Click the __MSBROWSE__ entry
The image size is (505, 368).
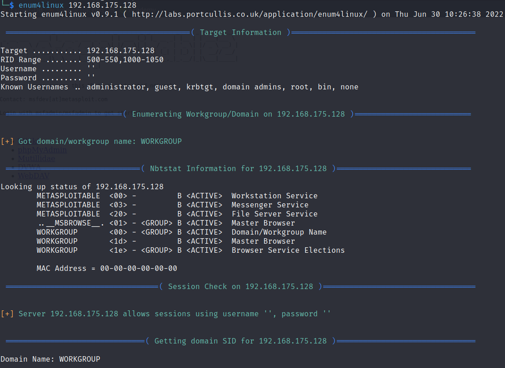71,223
